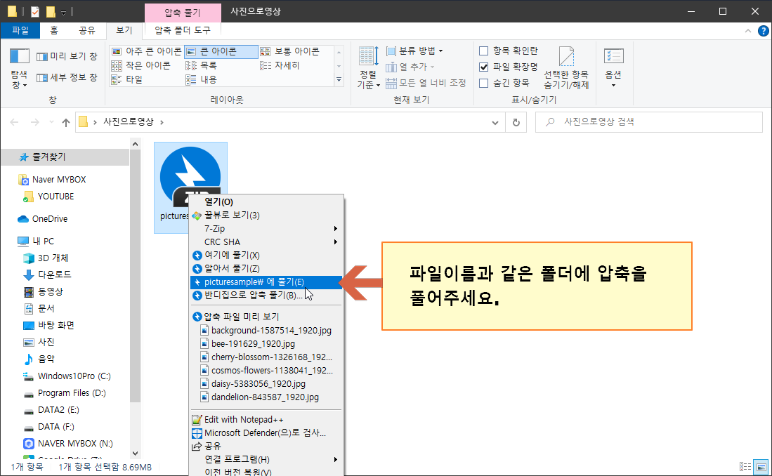Switch to large icons view in status bar
Image resolution: width=772 pixels, height=476 pixels.
[x=761, y=467]
